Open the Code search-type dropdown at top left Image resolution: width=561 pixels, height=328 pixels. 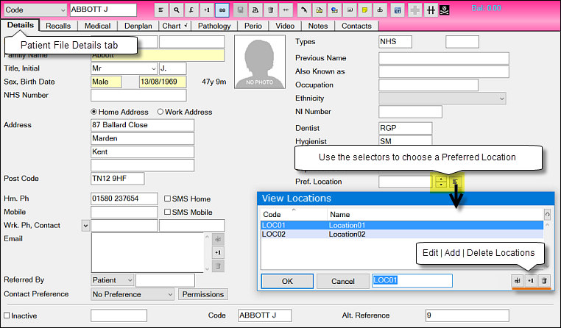click(x=35, y=10)
